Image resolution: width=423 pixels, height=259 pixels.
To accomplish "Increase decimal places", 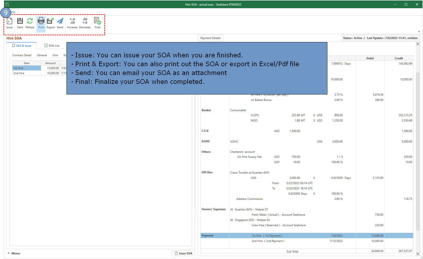I will click(x=72, y=23).
